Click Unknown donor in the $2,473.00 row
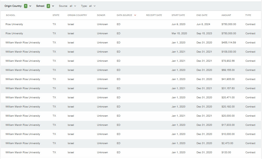Viewport: 262px width, 159px height. tap(102, 143)
